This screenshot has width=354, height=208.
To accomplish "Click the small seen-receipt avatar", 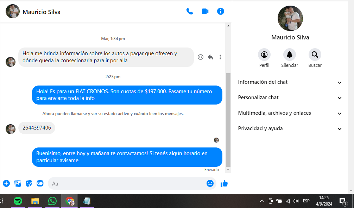I will click(x=216, y=140).
